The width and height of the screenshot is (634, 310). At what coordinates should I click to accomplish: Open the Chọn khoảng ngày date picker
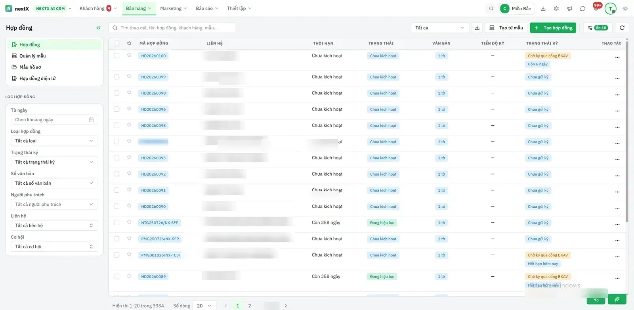[x=54, y=120]
